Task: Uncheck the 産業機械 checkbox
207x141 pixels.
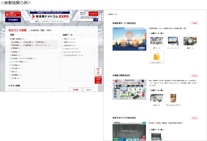Action: click(24, 45)
